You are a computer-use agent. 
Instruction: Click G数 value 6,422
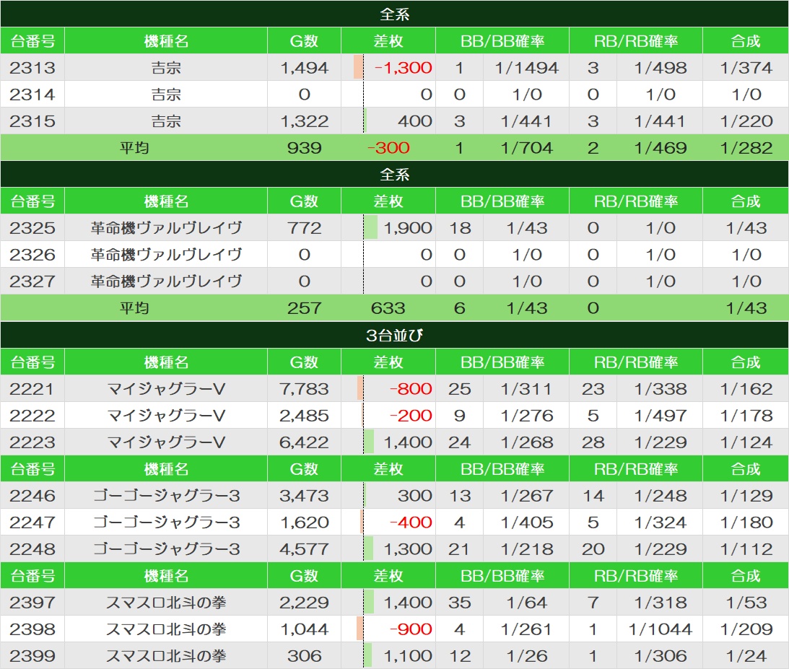tap(305, 442)
